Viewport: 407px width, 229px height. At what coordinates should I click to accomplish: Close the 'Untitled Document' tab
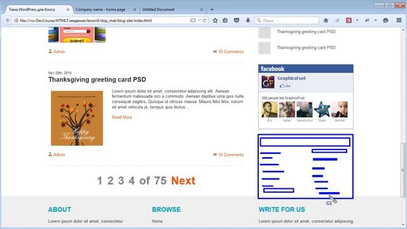click(201, 10)
